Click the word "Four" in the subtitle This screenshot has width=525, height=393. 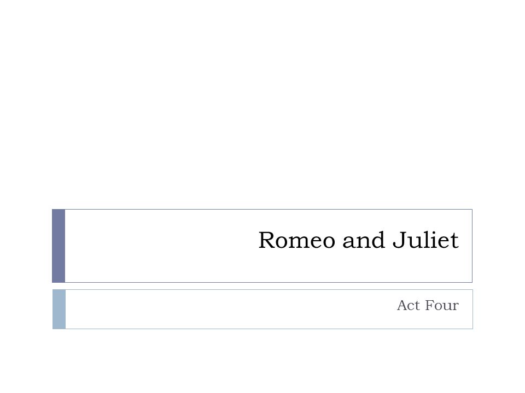442,305
